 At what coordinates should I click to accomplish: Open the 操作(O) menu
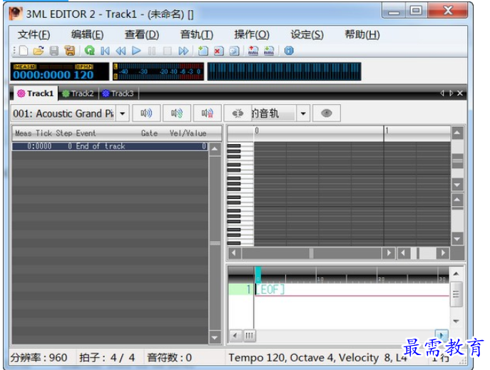(252, 35)
